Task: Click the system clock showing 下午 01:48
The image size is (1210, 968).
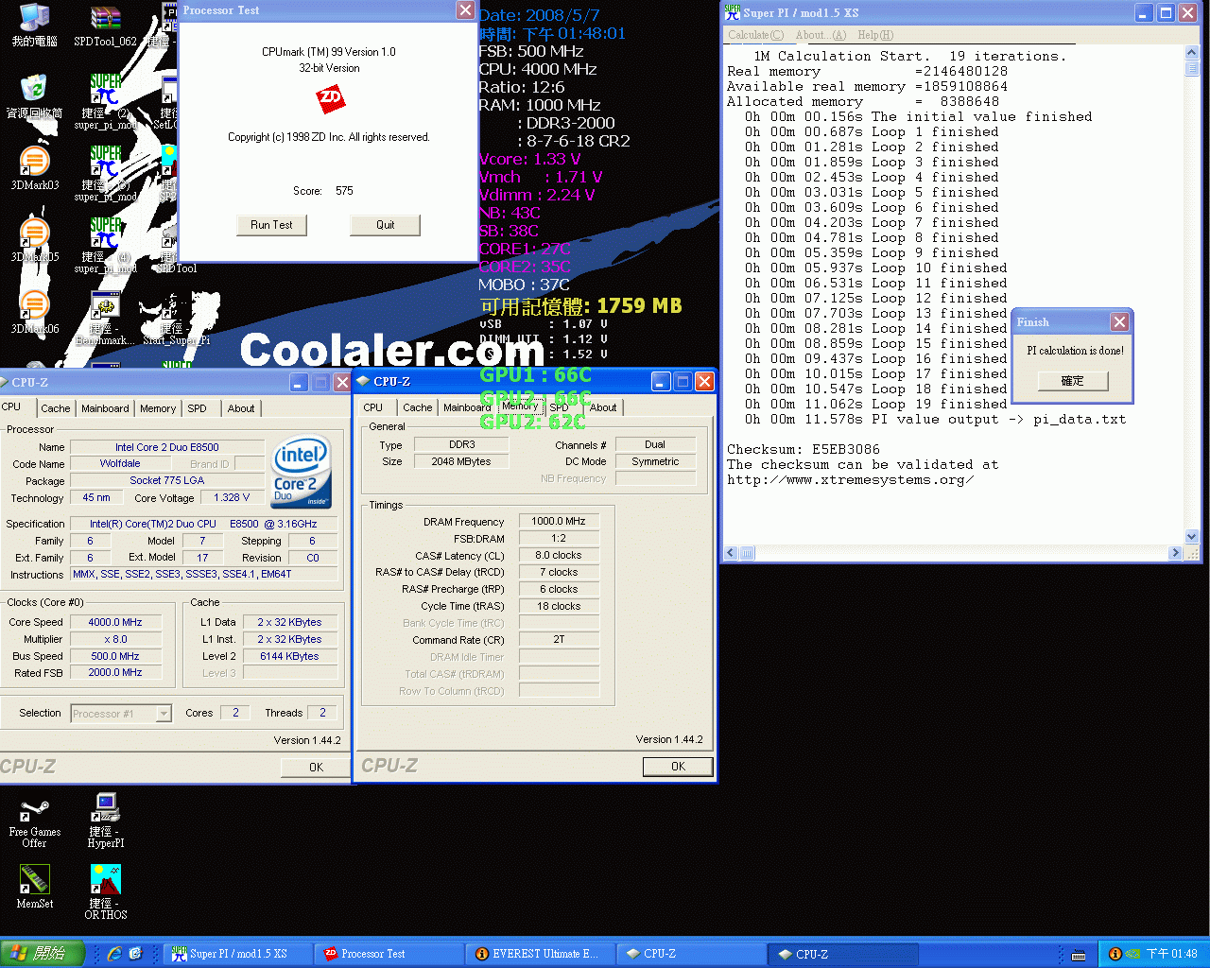Action: pyautogui.click(x=1171, y=954)
